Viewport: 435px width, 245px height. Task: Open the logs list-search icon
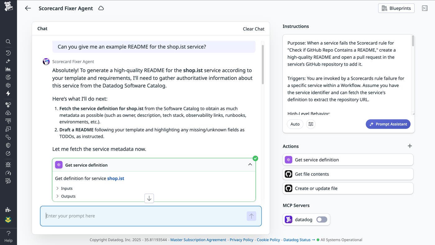tap(8, 181)
